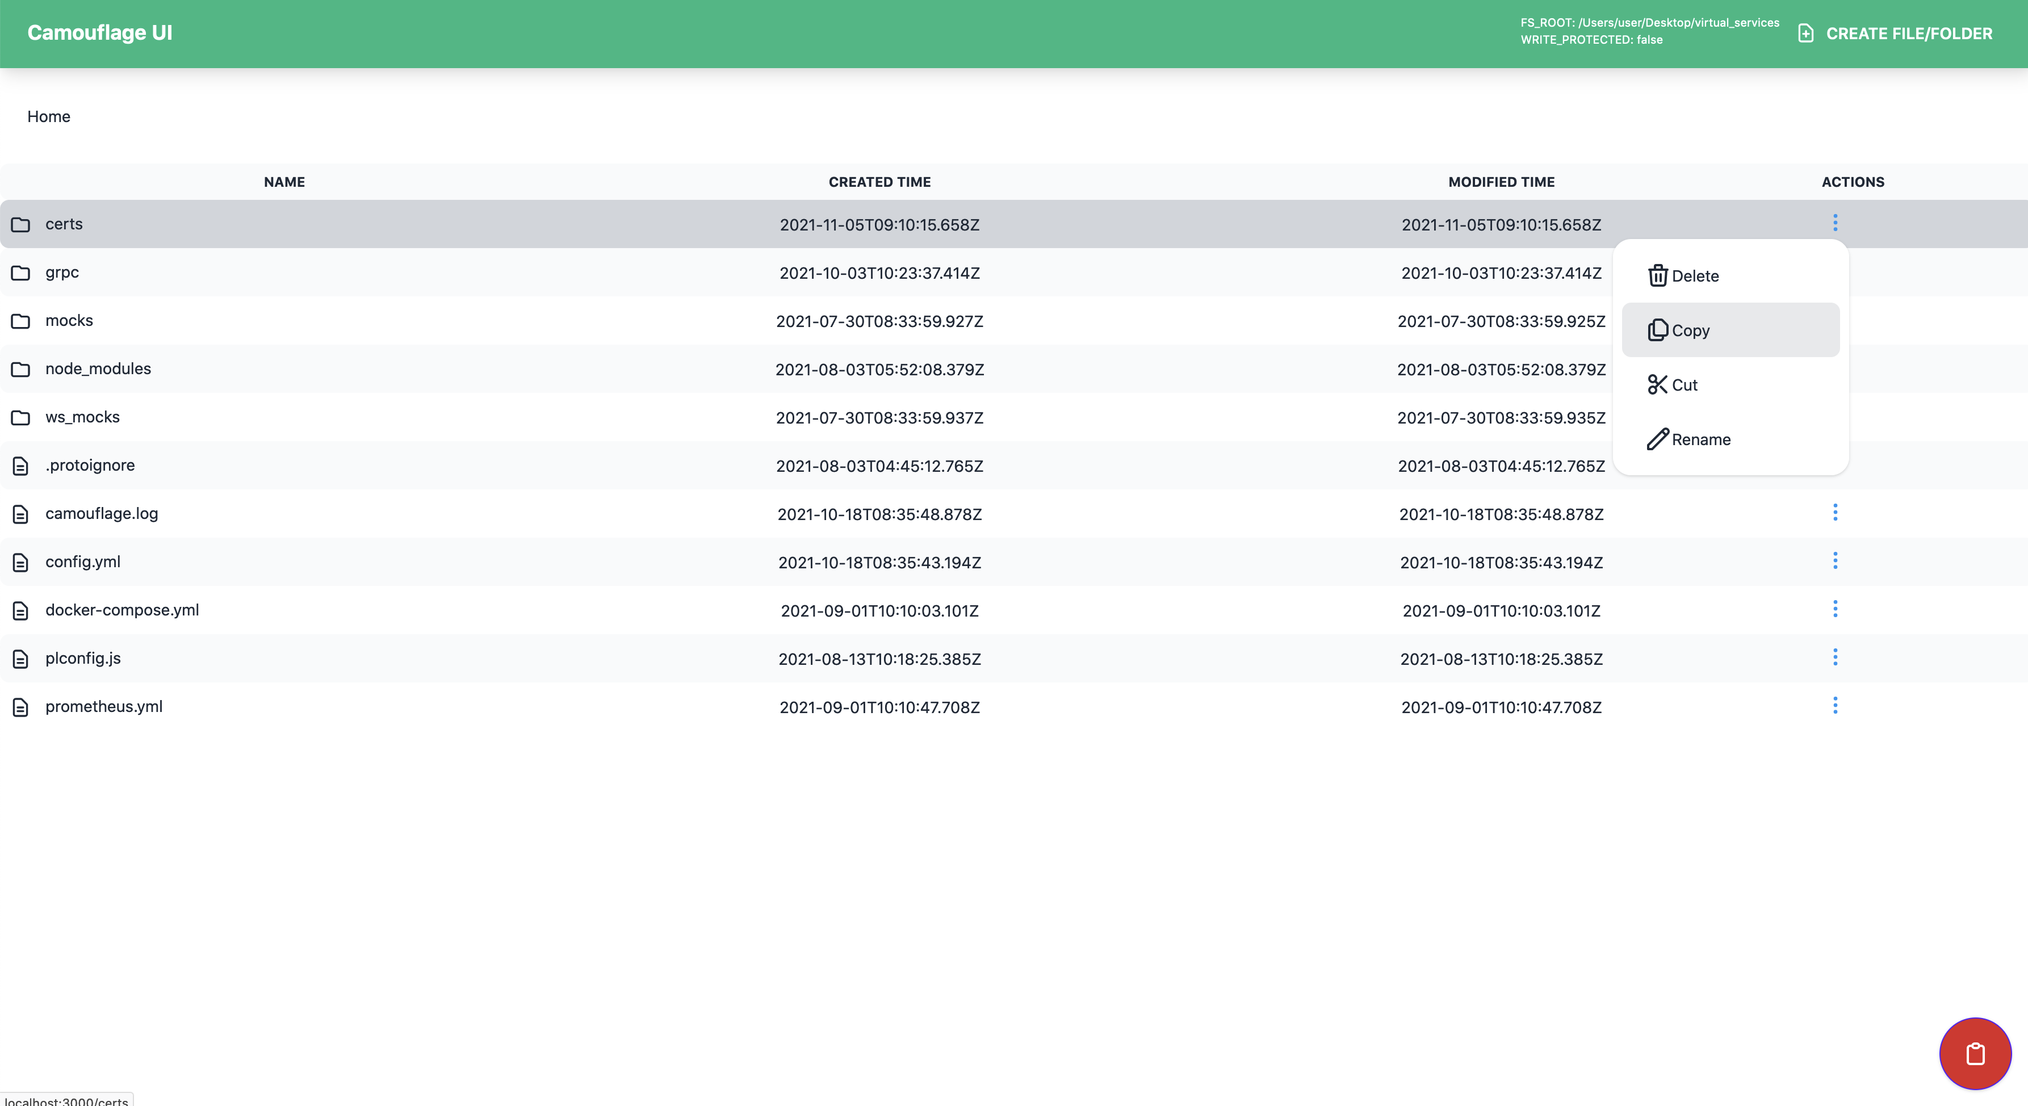Viewport: 2028px width, 1106px height.
Task: Open the prometheus.yml file
Action: coord(104,706)
